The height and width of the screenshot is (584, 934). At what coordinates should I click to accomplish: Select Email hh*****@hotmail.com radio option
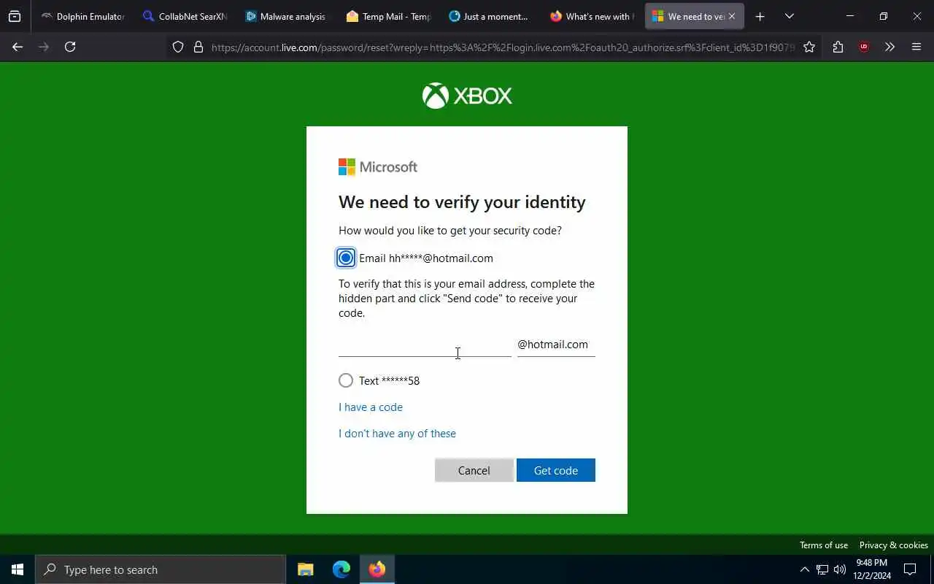point(346,258)
